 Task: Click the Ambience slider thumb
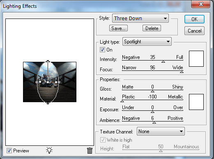[x=154, y=122]
